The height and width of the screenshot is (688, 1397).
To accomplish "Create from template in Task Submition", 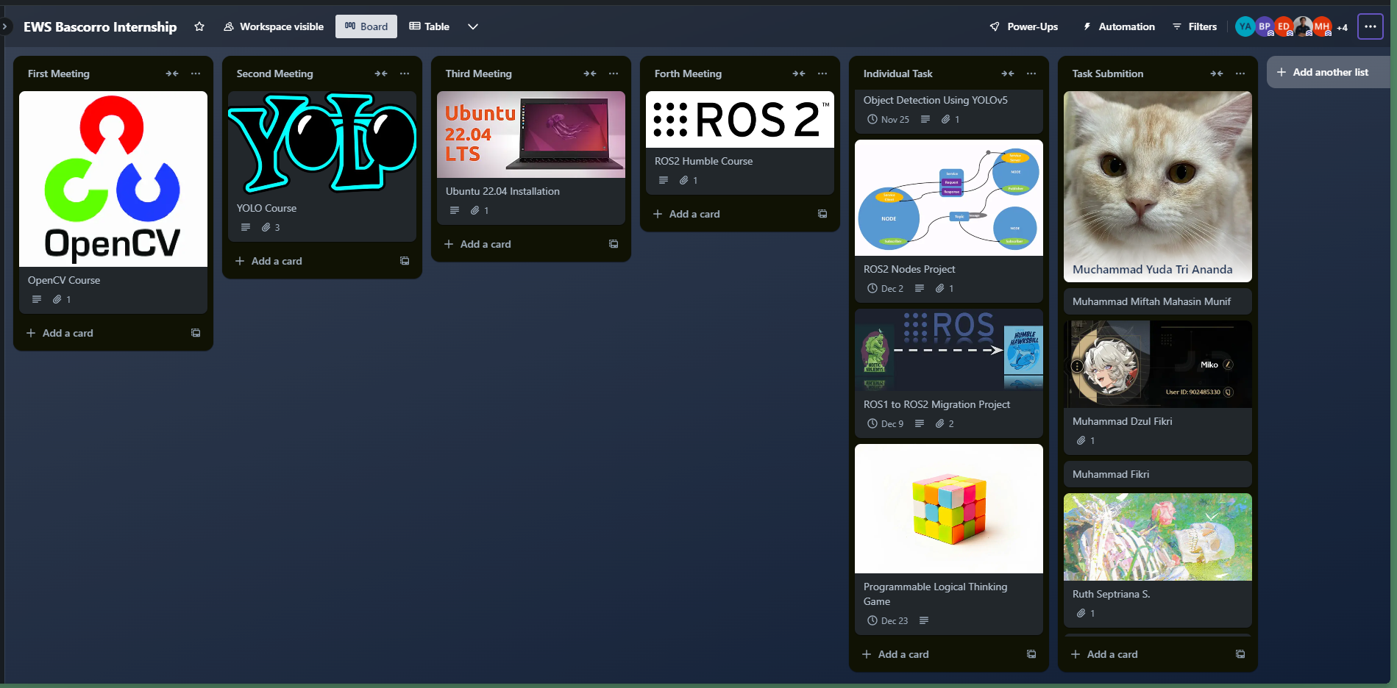I will coord(1240,654).
